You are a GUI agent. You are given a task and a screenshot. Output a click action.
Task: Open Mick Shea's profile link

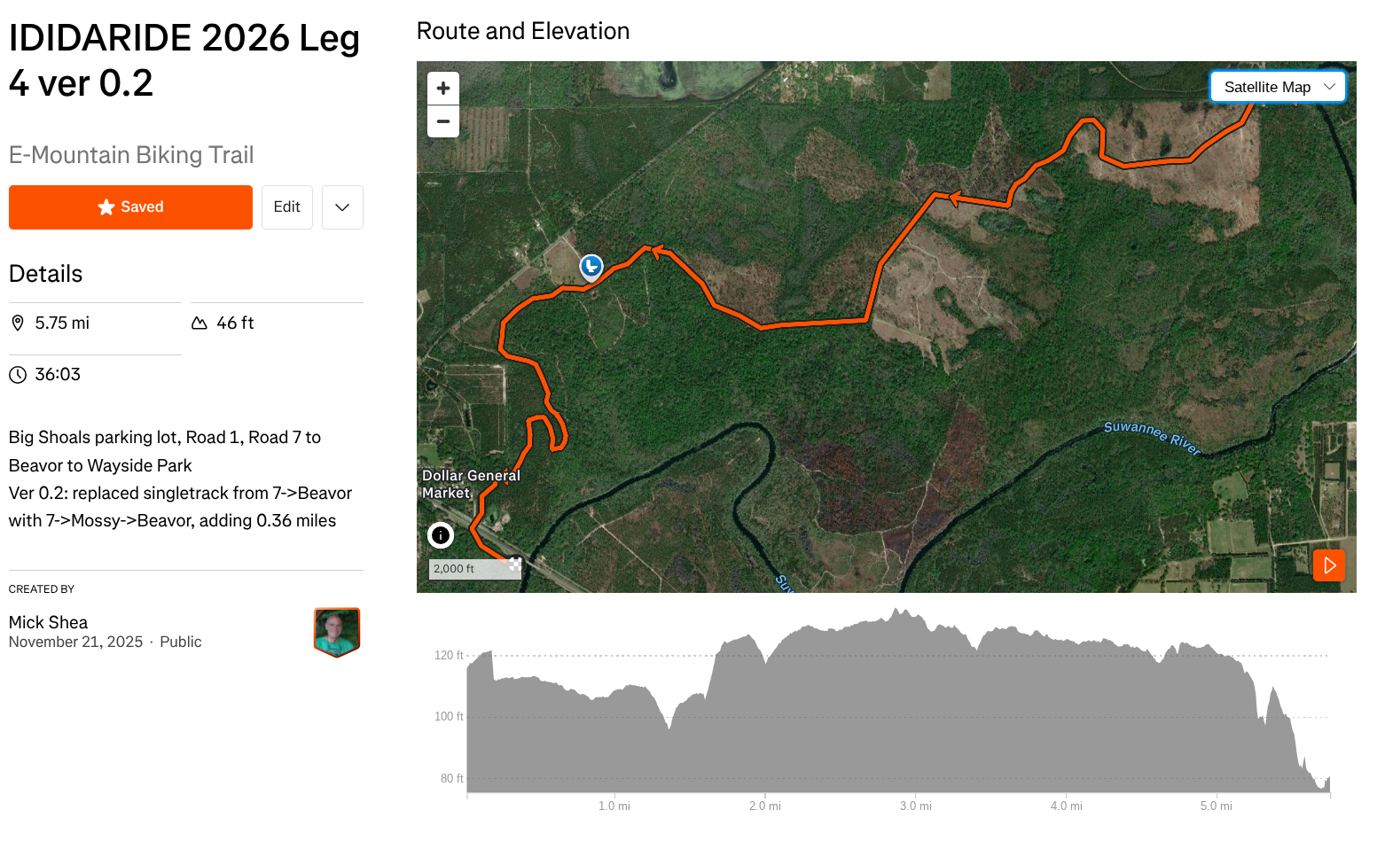tap(48, 622)
